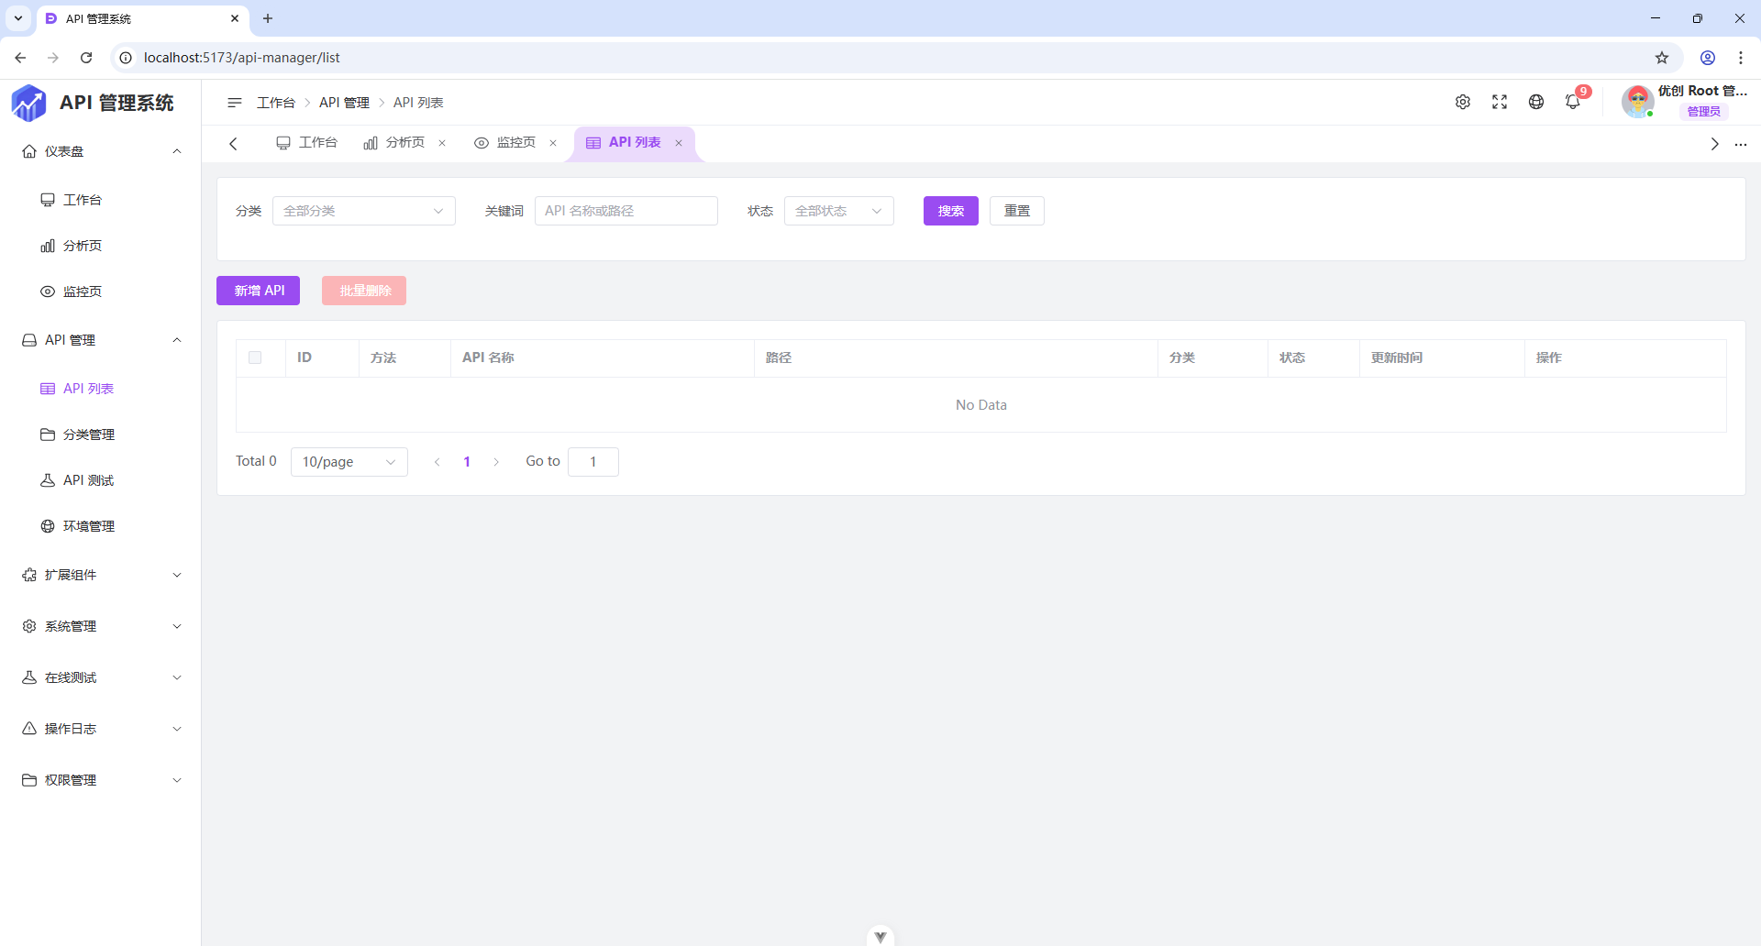1761x946 pixels.
Task: Click the 搜索 search button
Action: point(950,211)
